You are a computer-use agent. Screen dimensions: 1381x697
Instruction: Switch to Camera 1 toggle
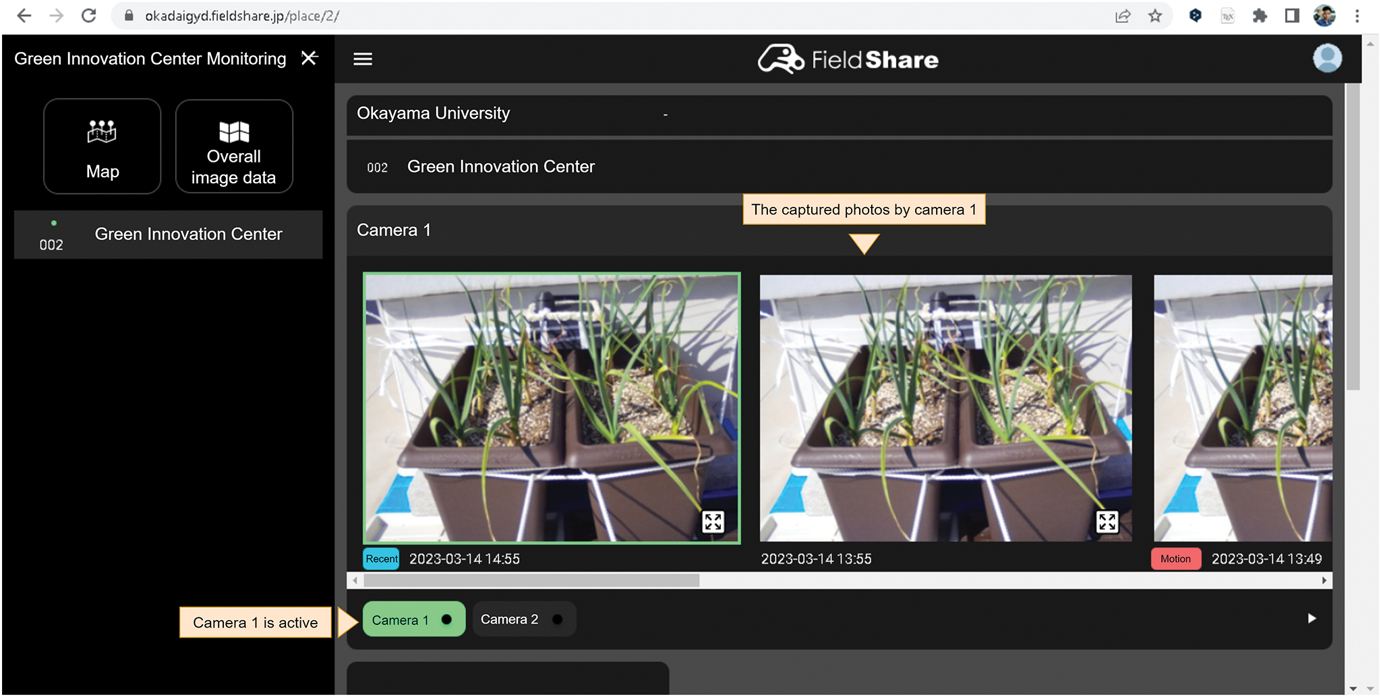[413, 619]
